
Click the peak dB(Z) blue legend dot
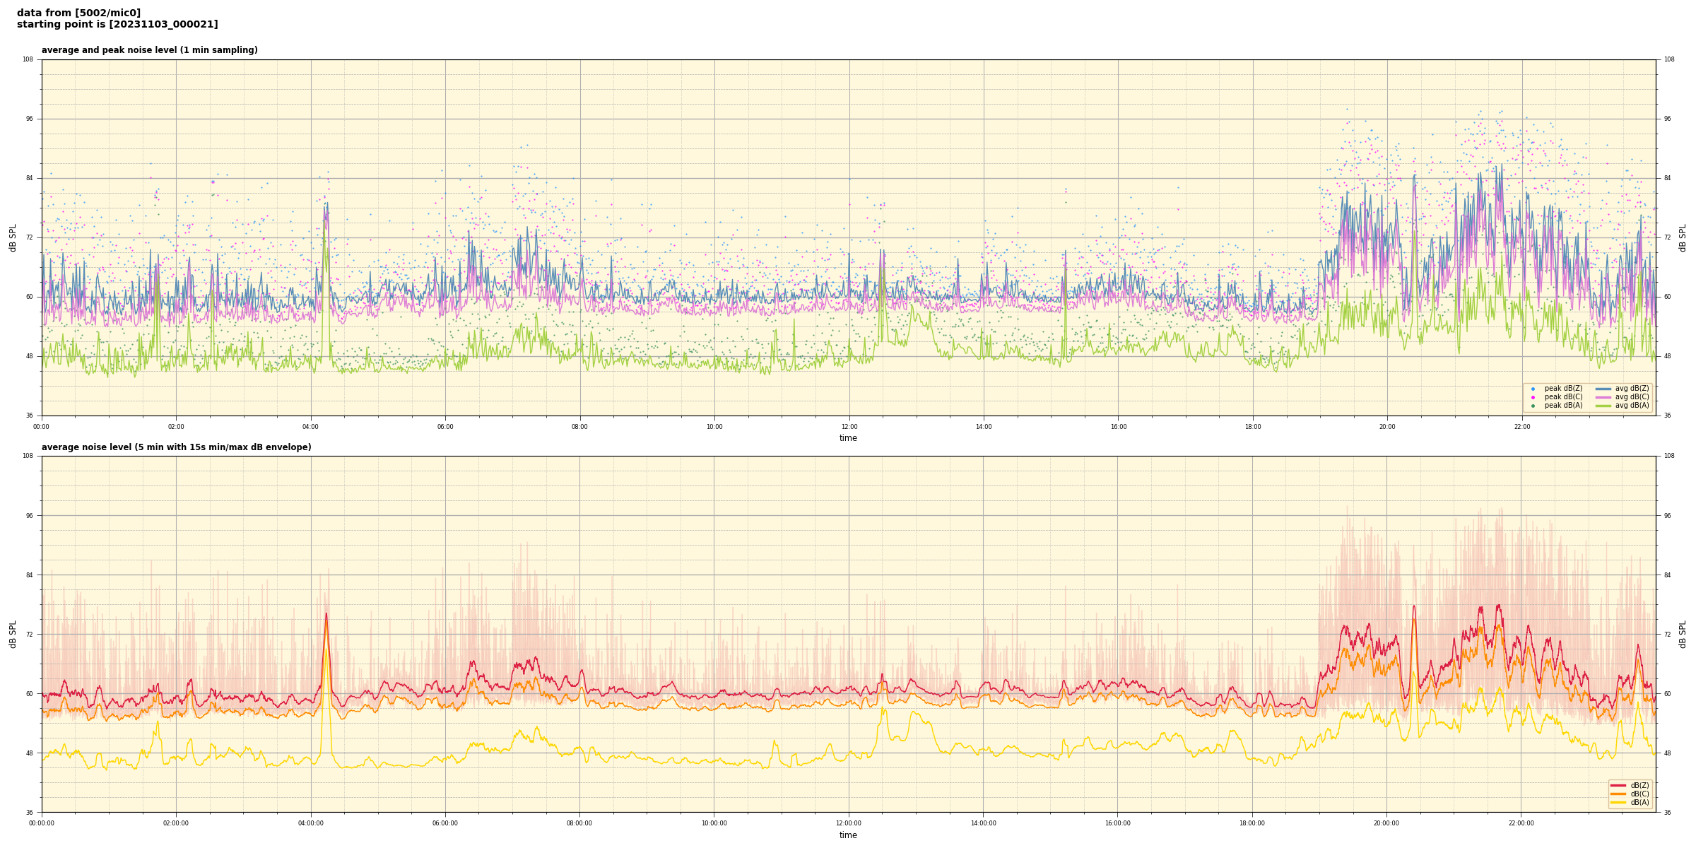(1533, 389)
